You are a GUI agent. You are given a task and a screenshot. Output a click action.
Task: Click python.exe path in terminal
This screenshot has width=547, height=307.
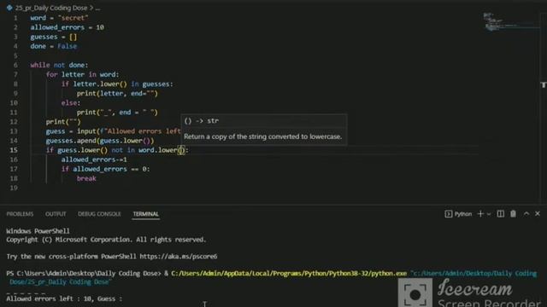point(289,274)
